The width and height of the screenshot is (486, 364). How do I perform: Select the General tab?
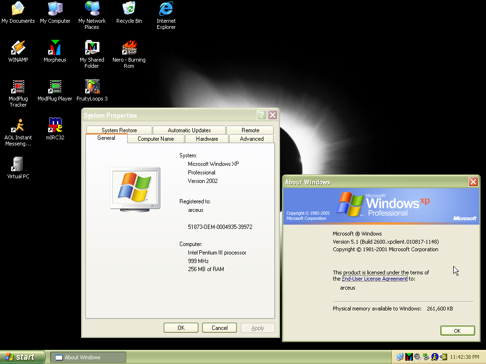(106, 138)
